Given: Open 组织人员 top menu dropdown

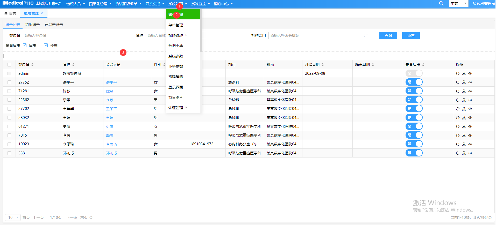Looking at the screenshot, I should click(x=76, y=4).
